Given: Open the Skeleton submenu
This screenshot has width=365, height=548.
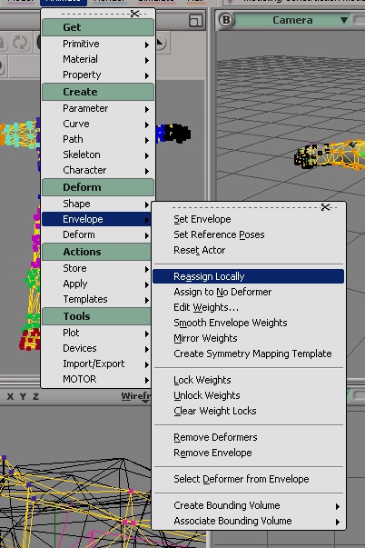Looking at the screenshot, I should tap(97, 154).
